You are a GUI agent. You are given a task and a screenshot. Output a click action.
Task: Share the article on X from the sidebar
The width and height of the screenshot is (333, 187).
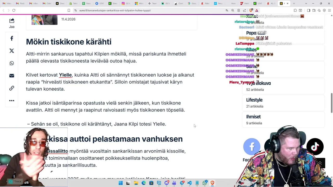[12, 51]
